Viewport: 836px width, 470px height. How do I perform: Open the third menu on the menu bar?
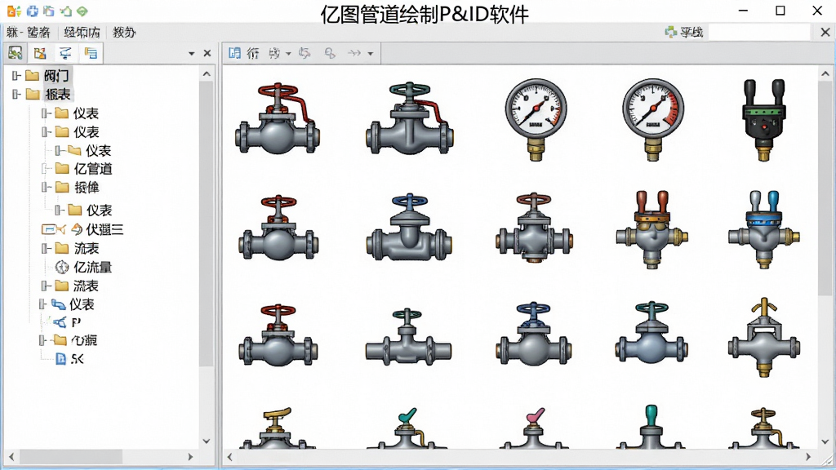tap(124, 33)
